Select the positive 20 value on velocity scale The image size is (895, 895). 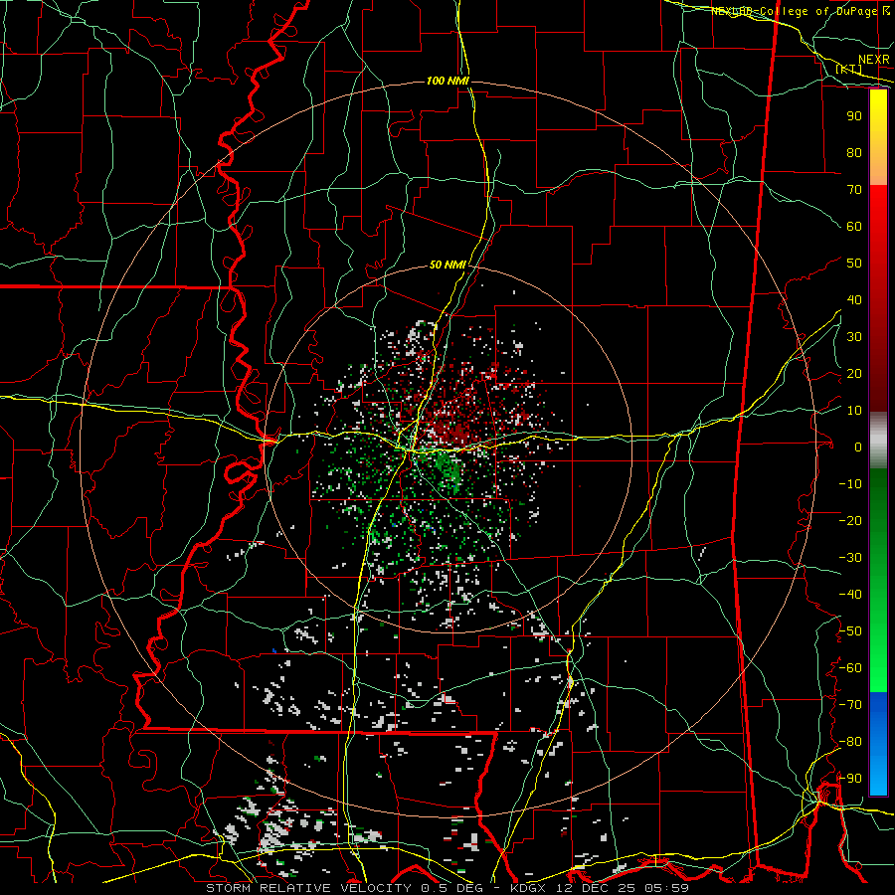click(854, 373)
